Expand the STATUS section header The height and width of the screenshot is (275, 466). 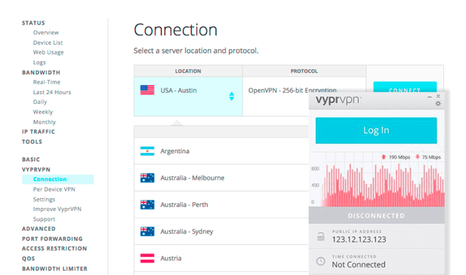point(33,23)
